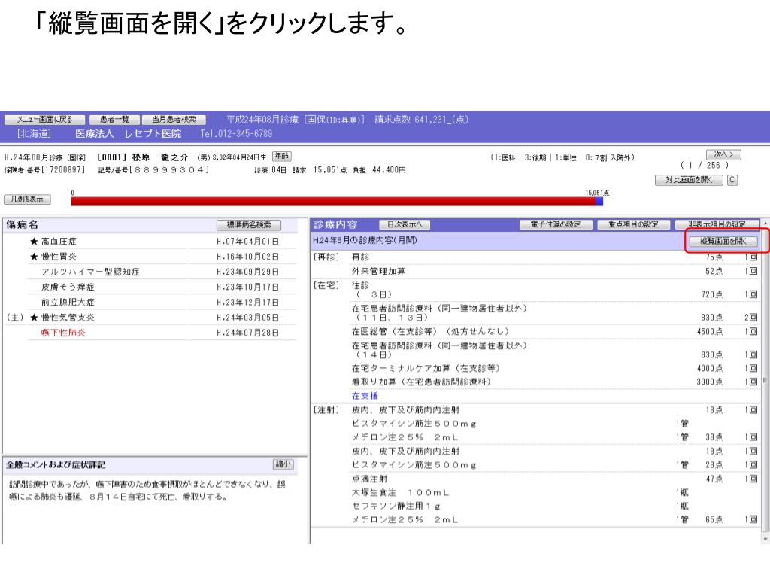Viewport: 770px width, 578px height.
Task: Collapse comment panel with 縮小 button
Action: [283, 464]
